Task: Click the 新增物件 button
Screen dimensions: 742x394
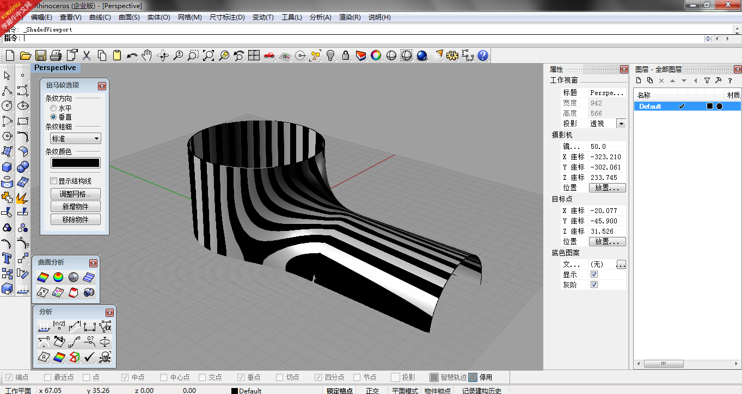Action: 76,207
